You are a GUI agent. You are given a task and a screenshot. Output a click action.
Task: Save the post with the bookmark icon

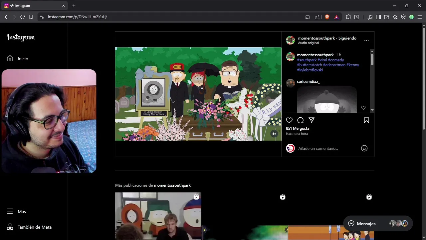[x=366, y=120]
